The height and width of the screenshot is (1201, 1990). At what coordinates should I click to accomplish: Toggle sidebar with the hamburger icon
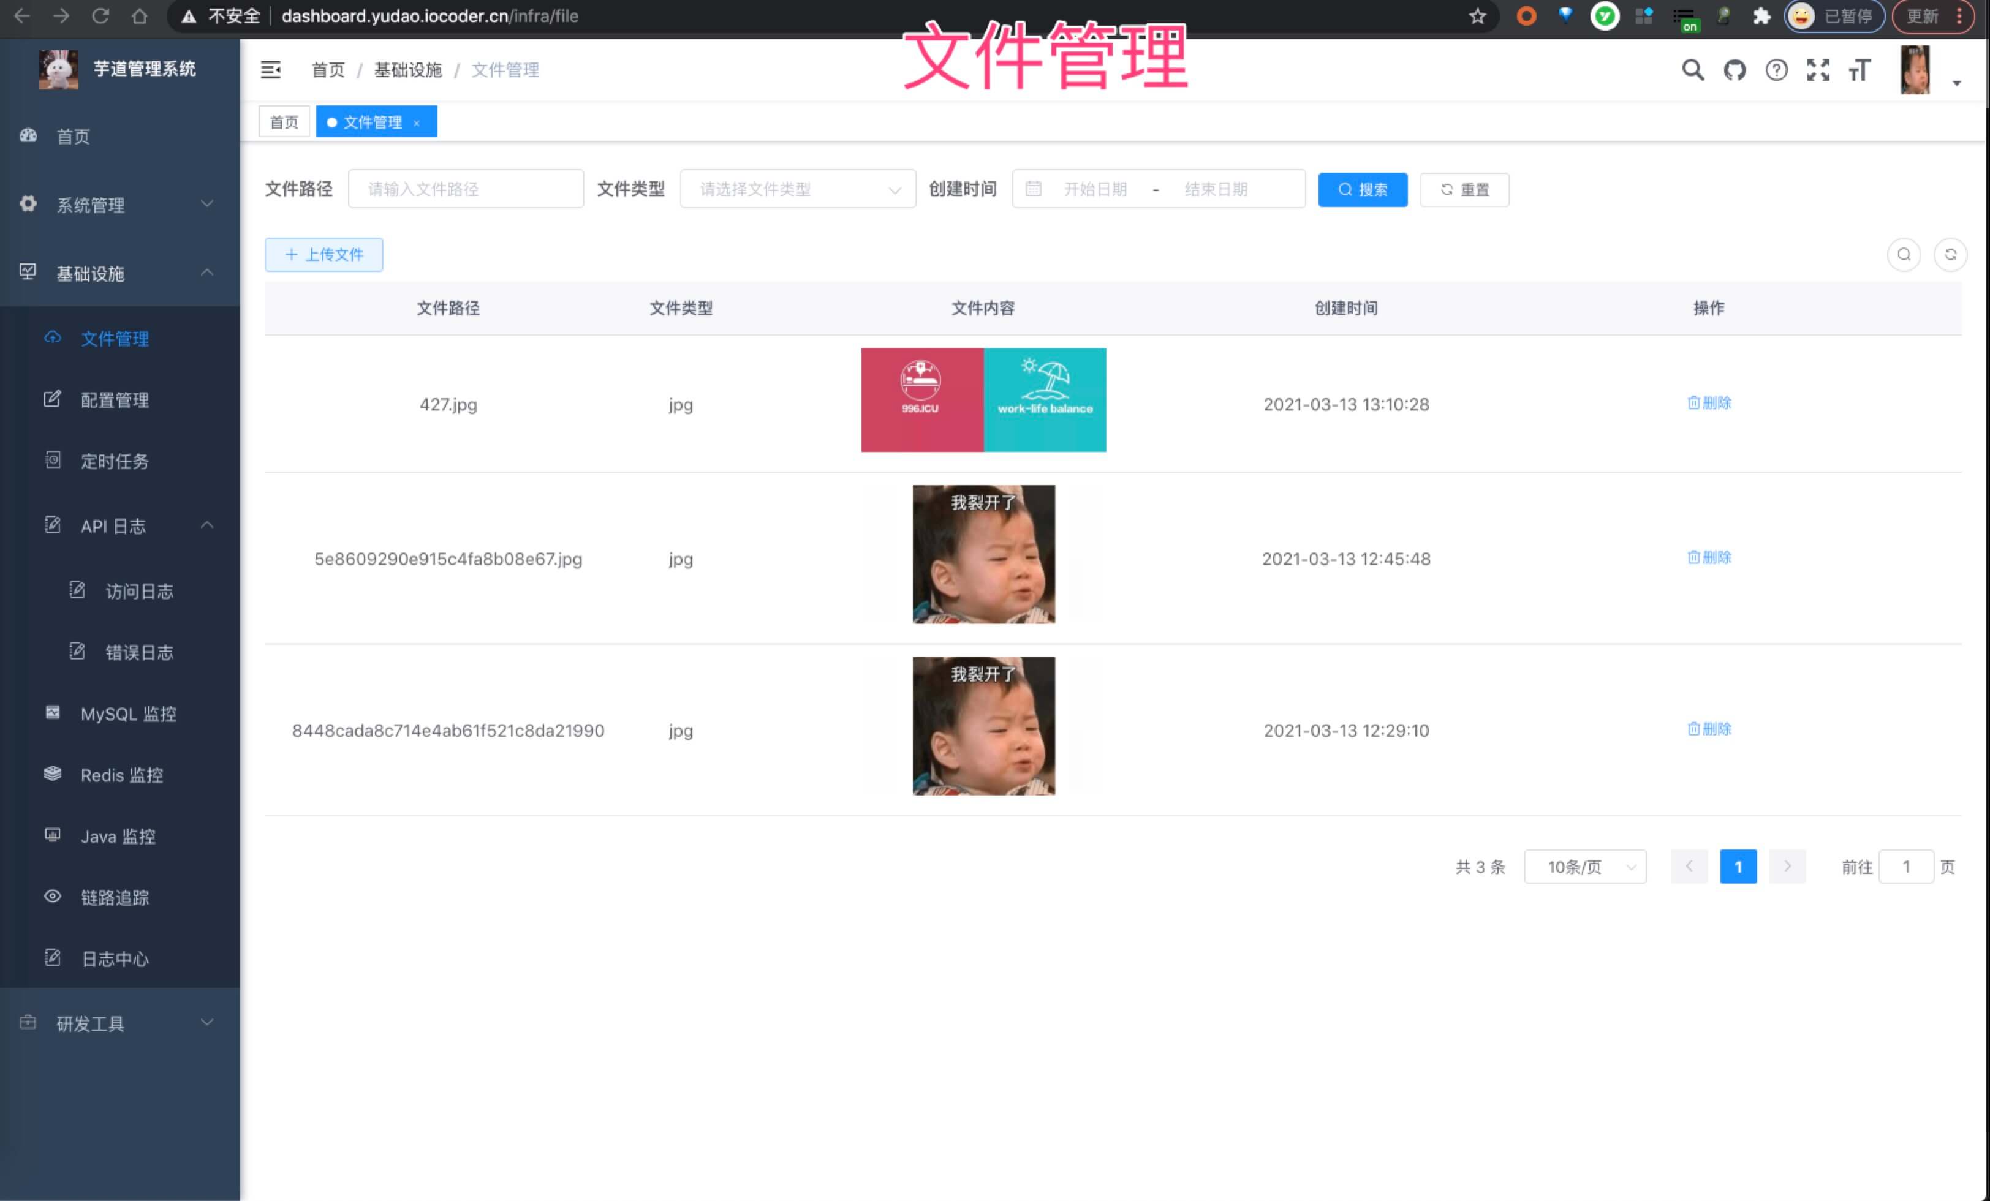pos(271,70)
